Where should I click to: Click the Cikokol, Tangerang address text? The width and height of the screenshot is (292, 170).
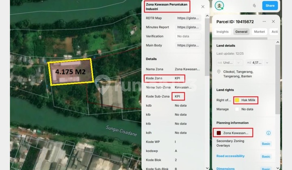238,74
